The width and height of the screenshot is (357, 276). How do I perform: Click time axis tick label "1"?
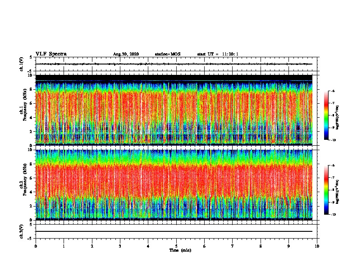[x=64, y=246]
